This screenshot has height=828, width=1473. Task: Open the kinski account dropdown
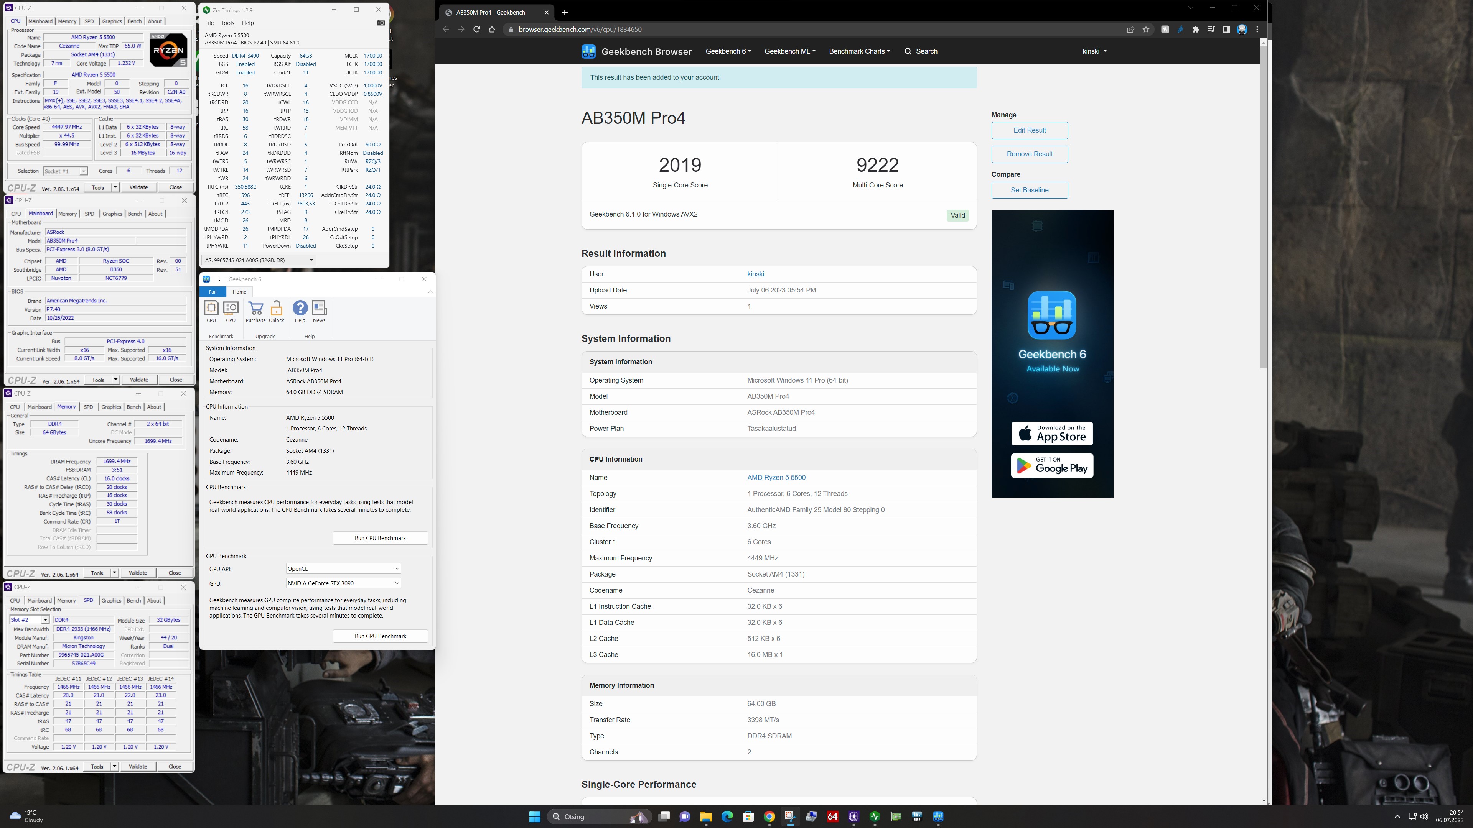(1094, 51)
